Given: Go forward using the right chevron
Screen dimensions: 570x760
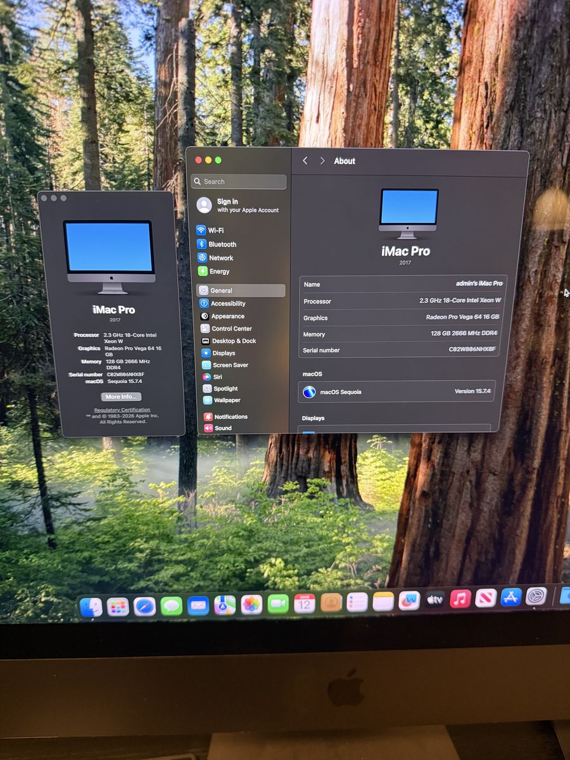Looking at the screenshot, I should point(322,161).
